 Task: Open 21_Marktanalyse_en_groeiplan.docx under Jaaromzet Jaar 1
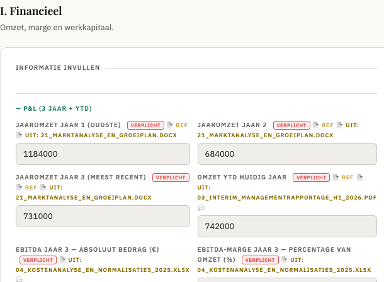pos(109,135)
